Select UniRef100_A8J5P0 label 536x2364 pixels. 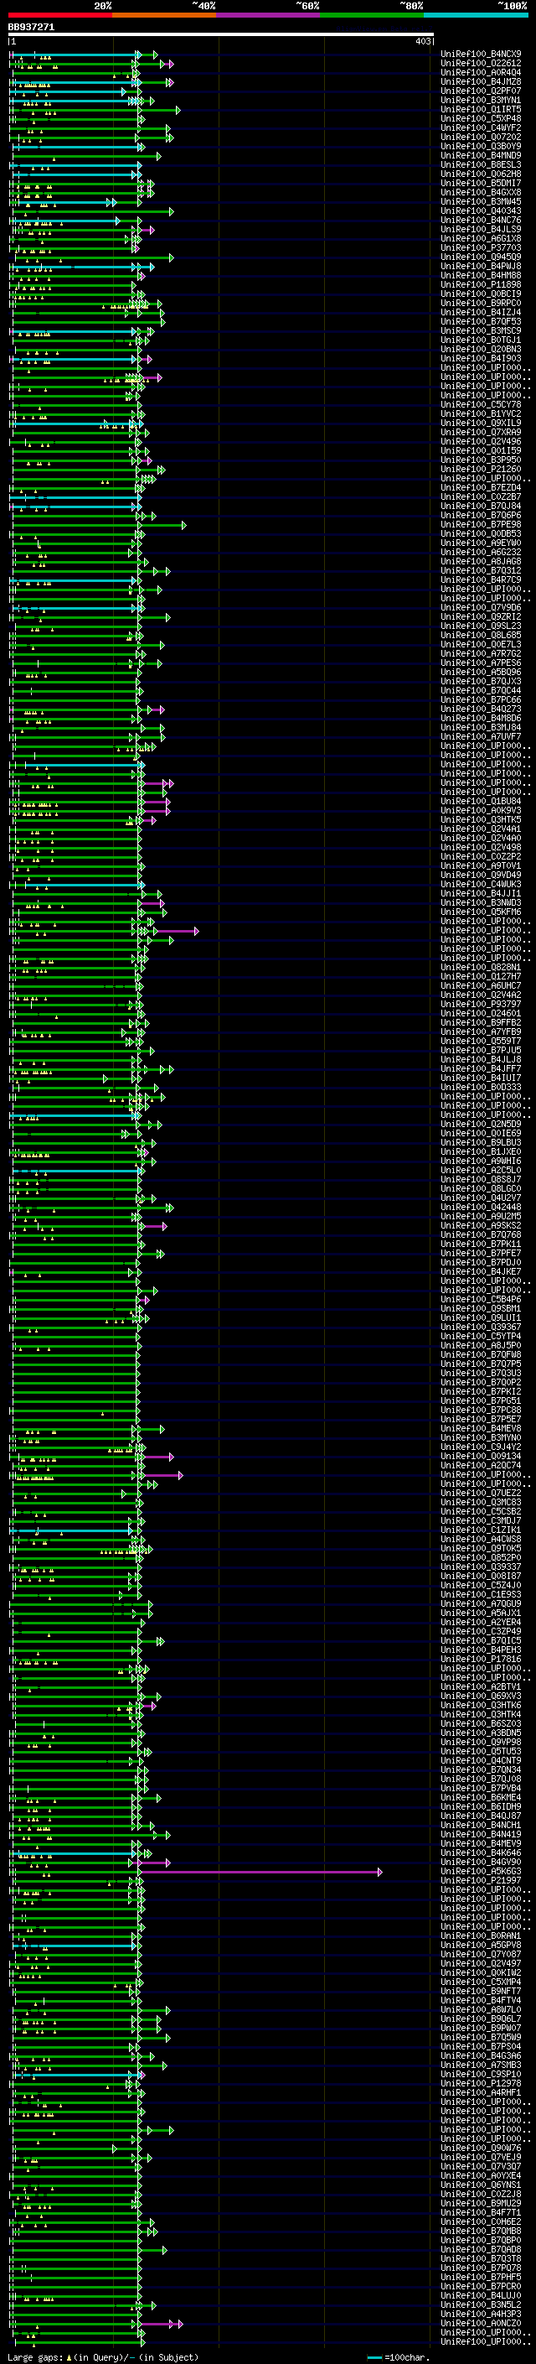point(481,1345)
